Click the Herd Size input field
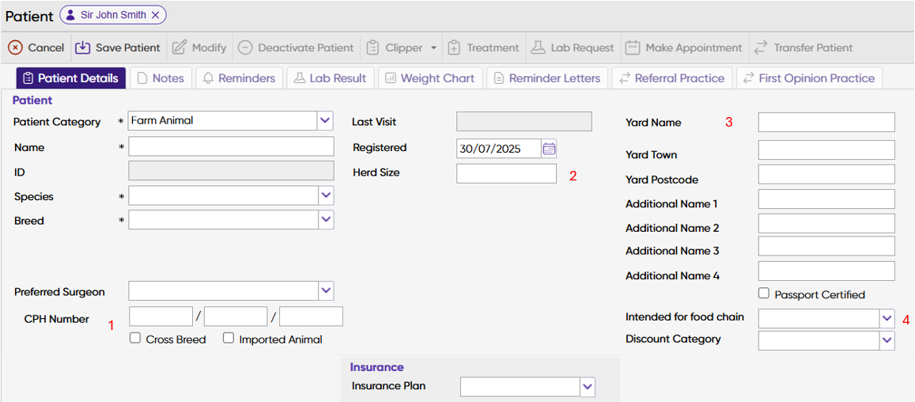Image resolution: width=915 pixels, height=402 pixels. tap(506, 173)
